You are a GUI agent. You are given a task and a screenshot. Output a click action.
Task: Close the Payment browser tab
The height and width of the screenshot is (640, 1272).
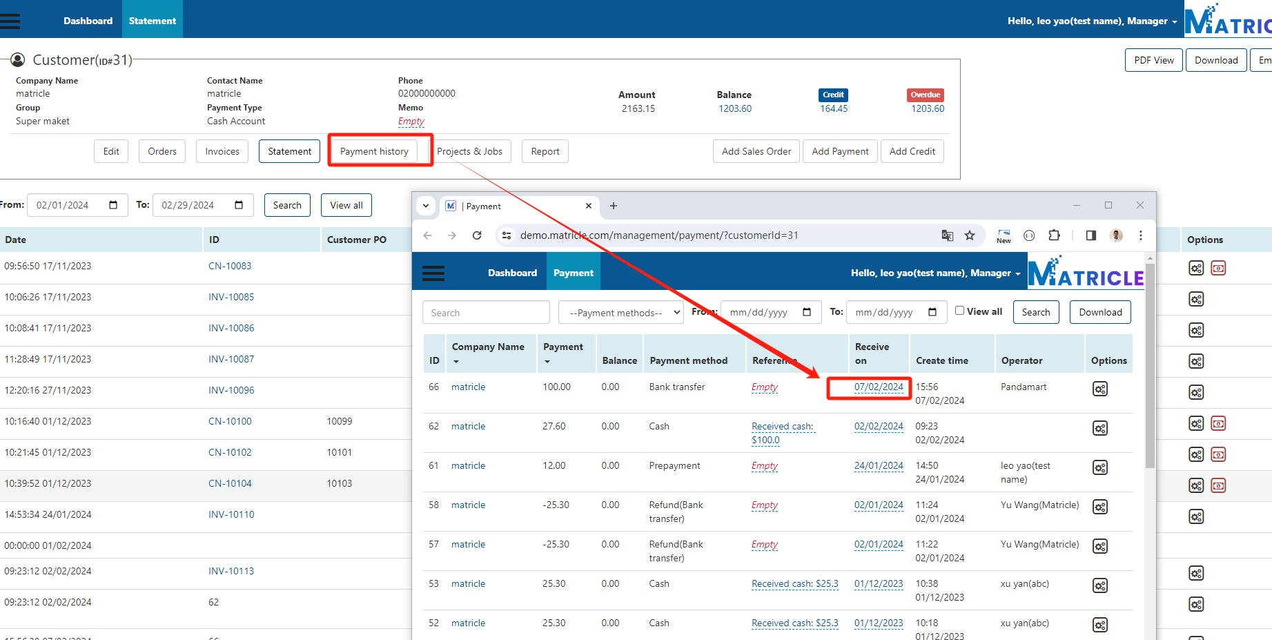[x=589, y=206]
